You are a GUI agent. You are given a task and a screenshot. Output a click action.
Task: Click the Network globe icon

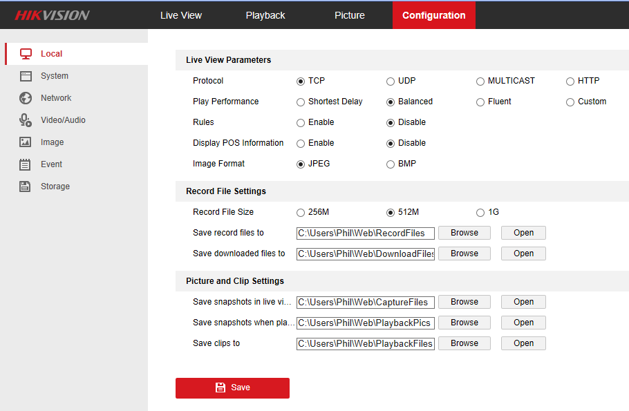(x=26, y=98)
